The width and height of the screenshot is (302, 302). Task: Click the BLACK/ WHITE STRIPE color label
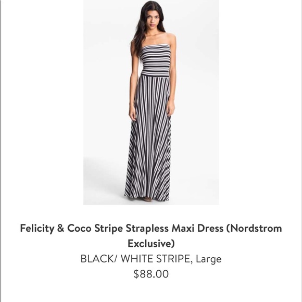coord(136,259)
